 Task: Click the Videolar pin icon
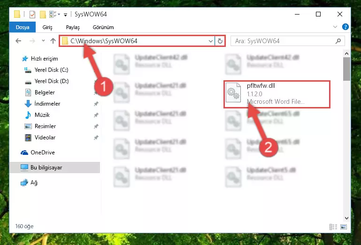(x=96, y=138)
